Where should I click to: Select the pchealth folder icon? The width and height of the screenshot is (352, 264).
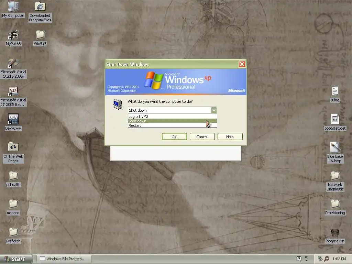pos(13,179)
